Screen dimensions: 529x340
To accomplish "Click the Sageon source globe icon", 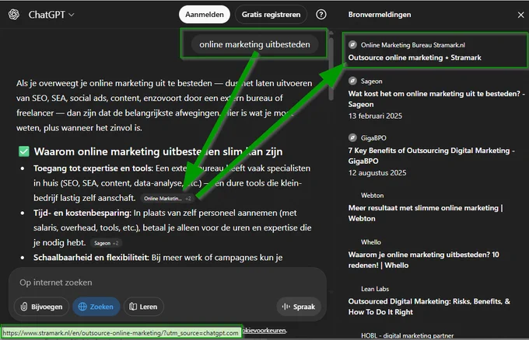I will click(352, 81).
